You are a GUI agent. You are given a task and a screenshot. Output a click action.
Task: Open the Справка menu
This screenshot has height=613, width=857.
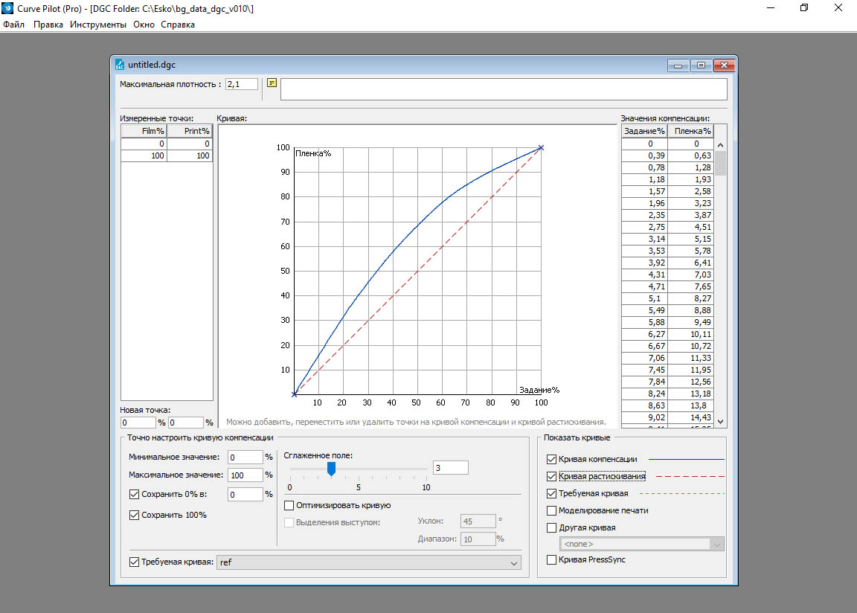tap(178, 25)
